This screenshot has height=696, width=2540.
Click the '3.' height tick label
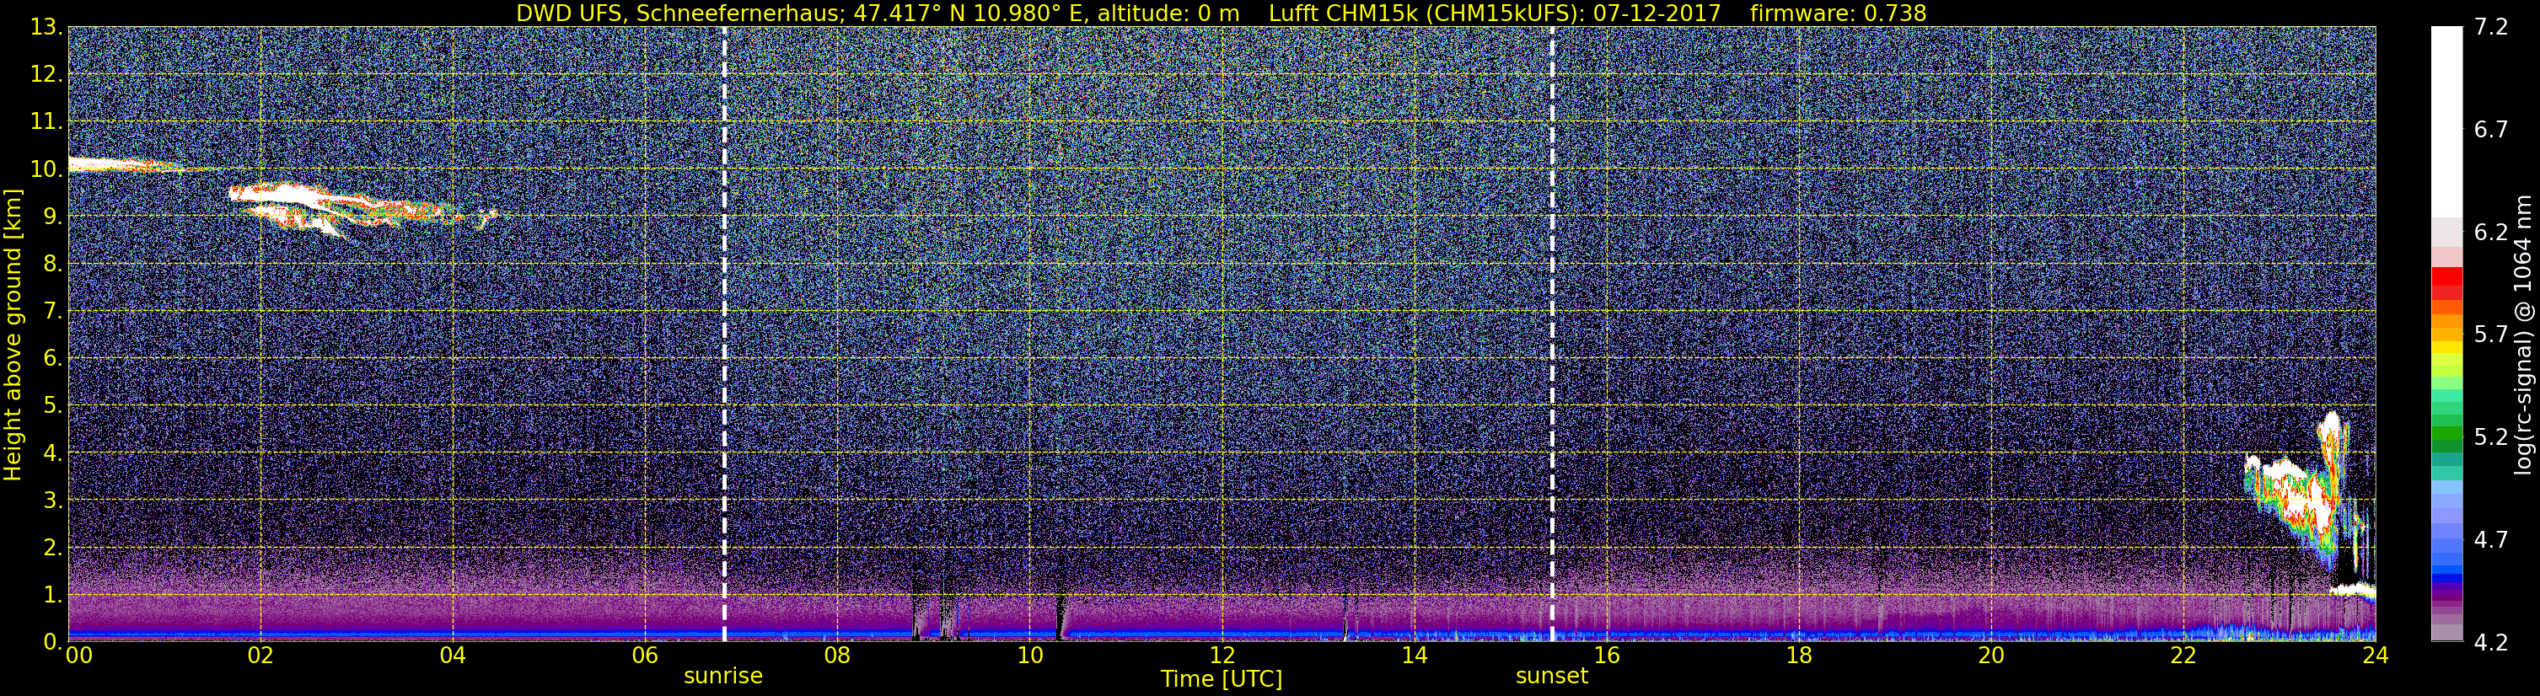click(51, 501)
